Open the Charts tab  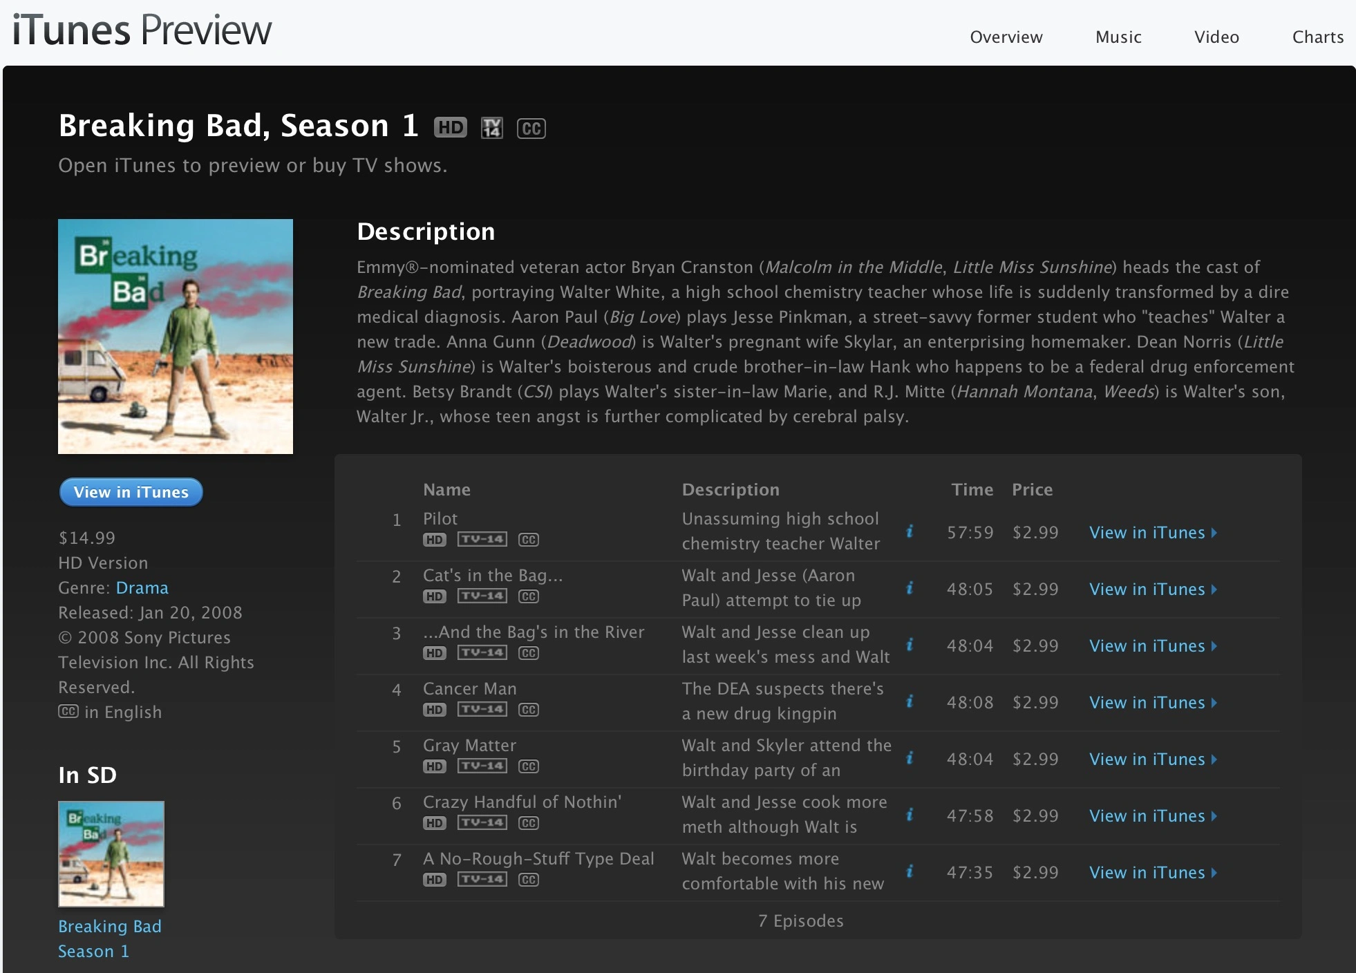pos(1318,37)
